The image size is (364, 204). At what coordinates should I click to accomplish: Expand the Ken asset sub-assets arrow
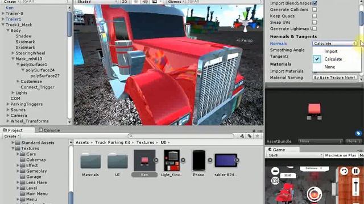point(156,160)
